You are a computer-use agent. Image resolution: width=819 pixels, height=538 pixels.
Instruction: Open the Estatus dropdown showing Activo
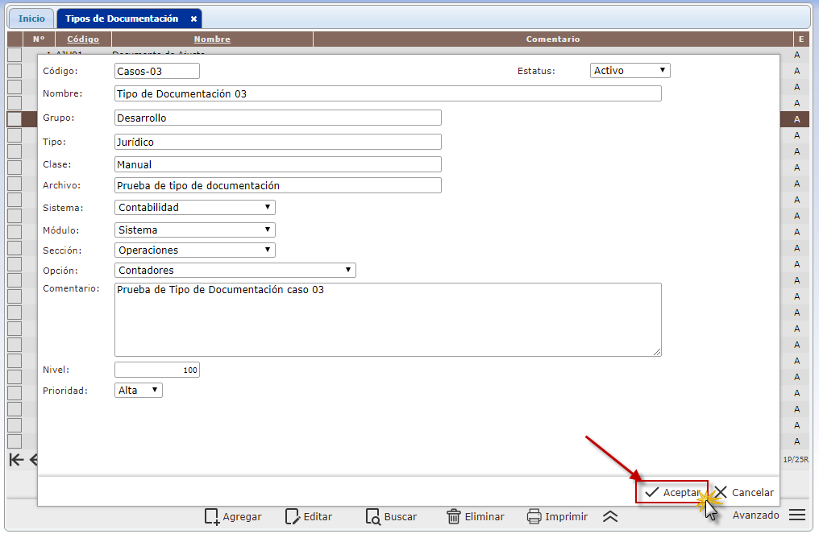pyautogui.click(x=630, y=70)
